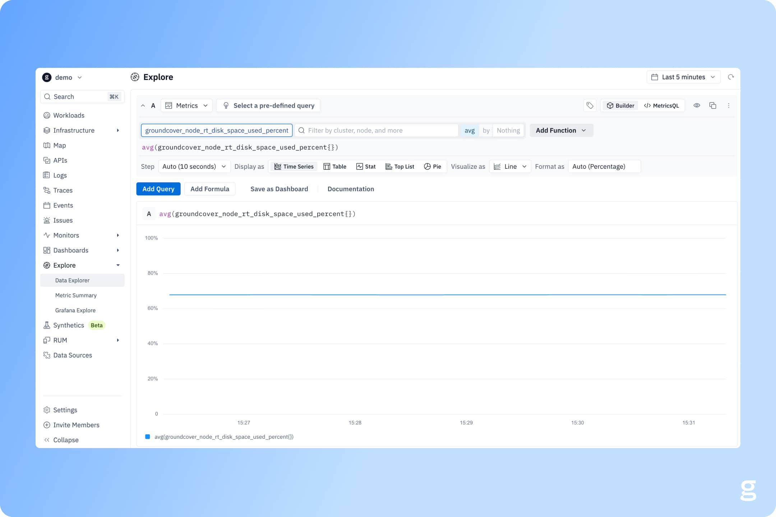This screenshot has height=517, width=776.
Task: Go to Issues in the sidebar
Action: tap(63, 220)
